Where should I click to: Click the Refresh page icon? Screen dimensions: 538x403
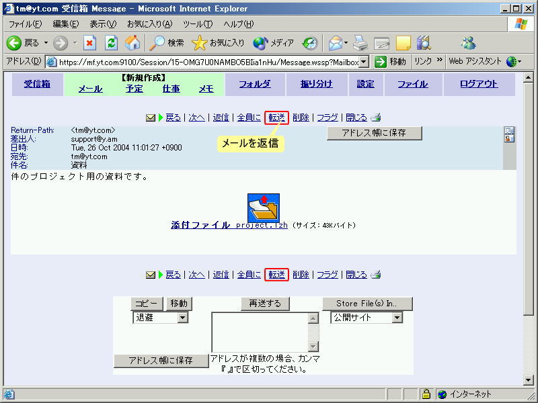click(x=112, y=43)
